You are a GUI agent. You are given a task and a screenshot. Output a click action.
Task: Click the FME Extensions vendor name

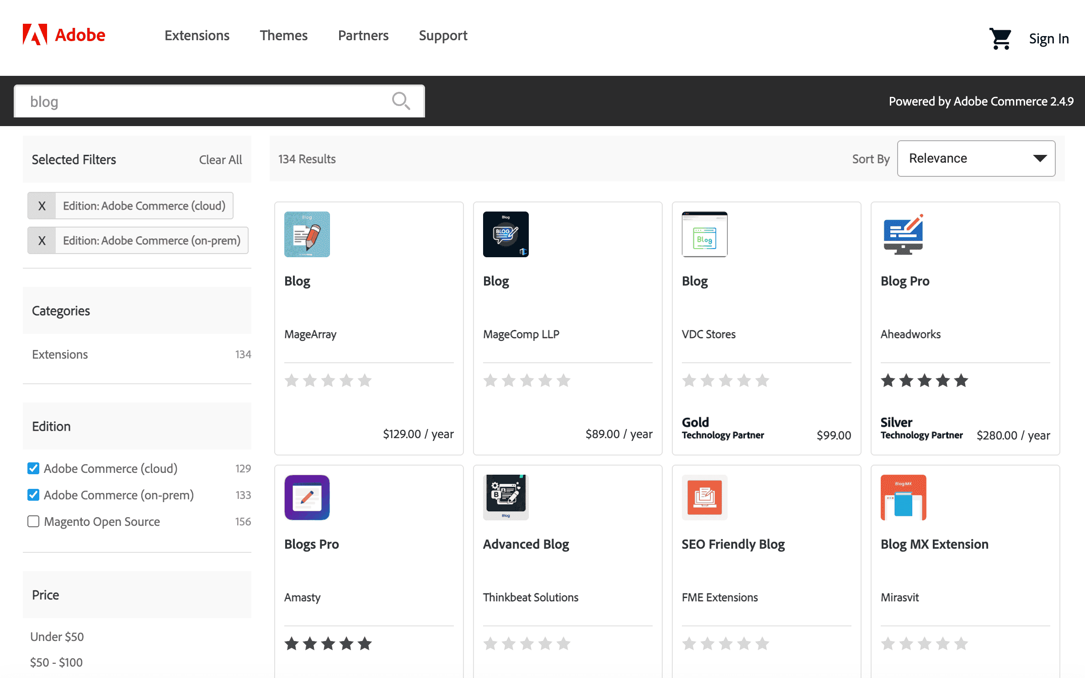tap(719, 598)
